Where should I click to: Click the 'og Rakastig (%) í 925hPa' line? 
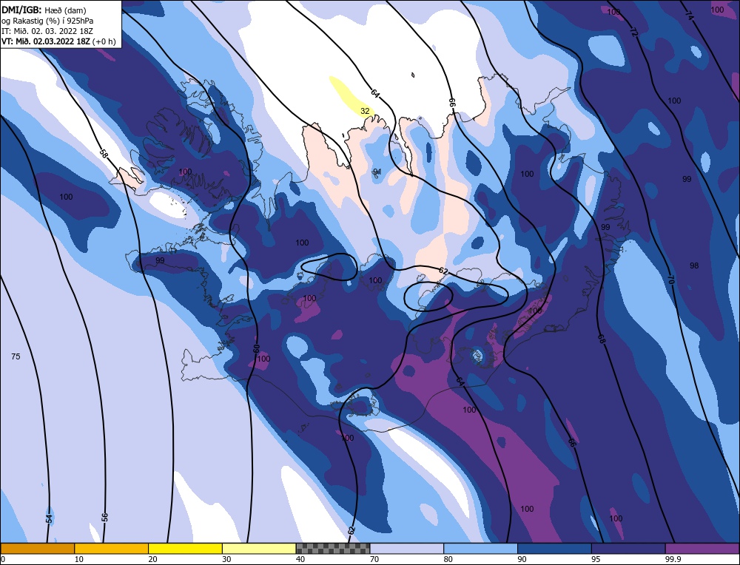[x=47, y=20]
